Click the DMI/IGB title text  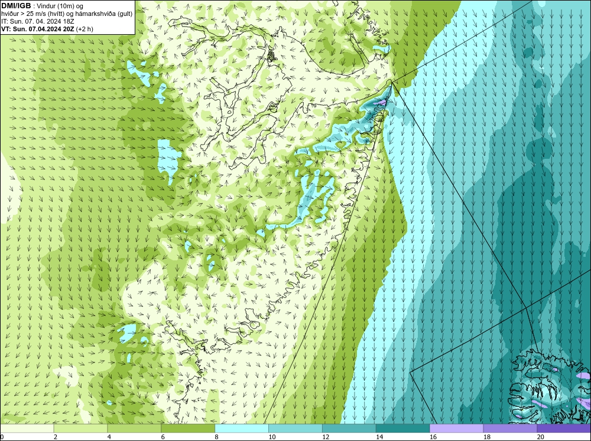16,6
